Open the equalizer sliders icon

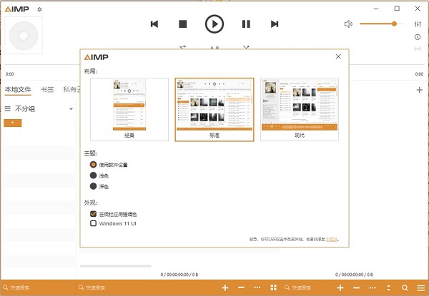click(x=418, y=24)
